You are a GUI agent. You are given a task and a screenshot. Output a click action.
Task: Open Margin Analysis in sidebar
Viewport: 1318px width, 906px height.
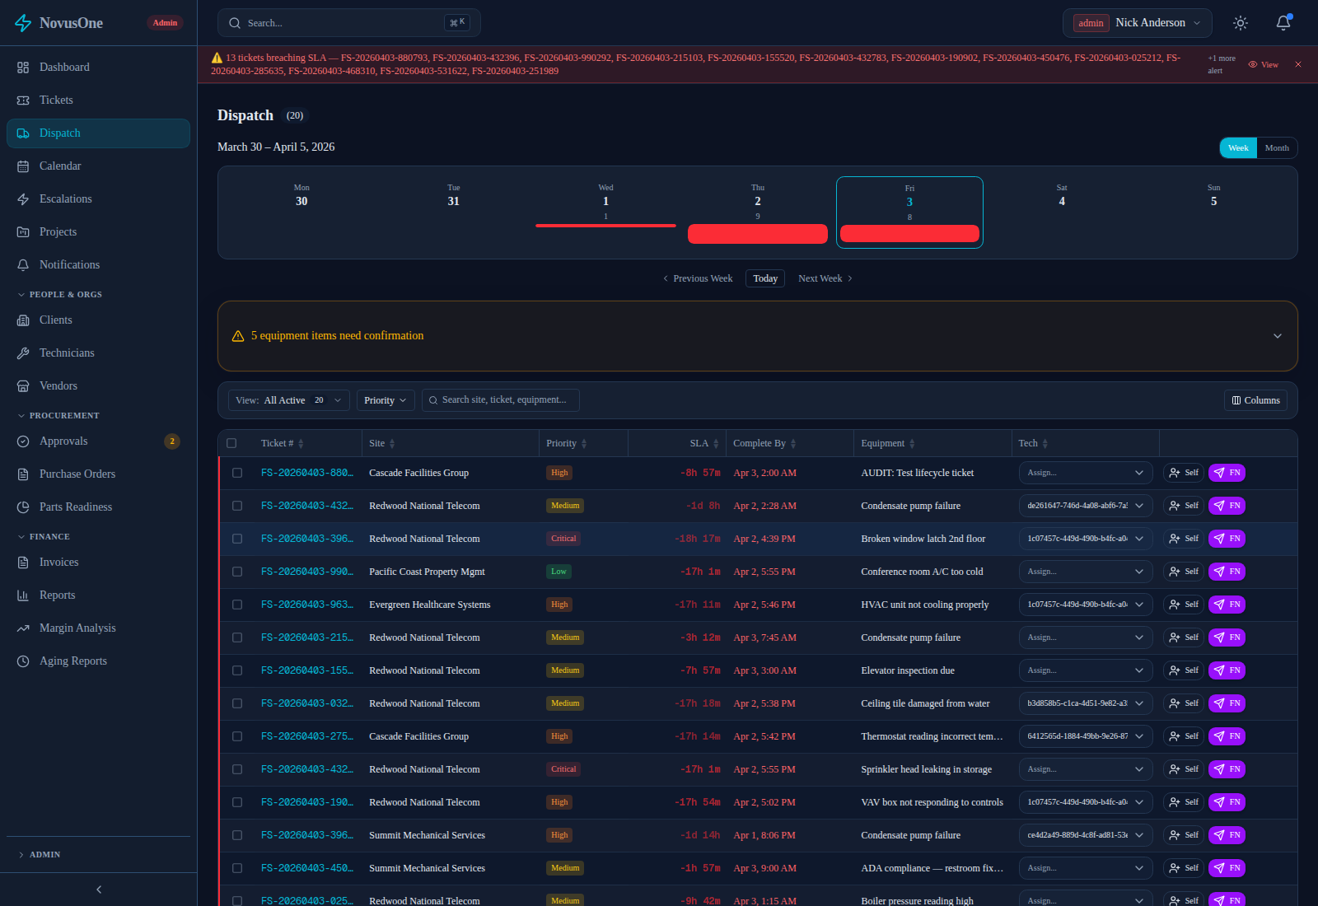[98, 628]
